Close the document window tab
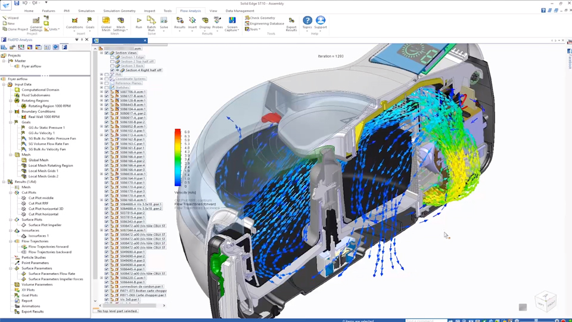Viewport: 572px width, 322px height. click(x=145, y=41)
